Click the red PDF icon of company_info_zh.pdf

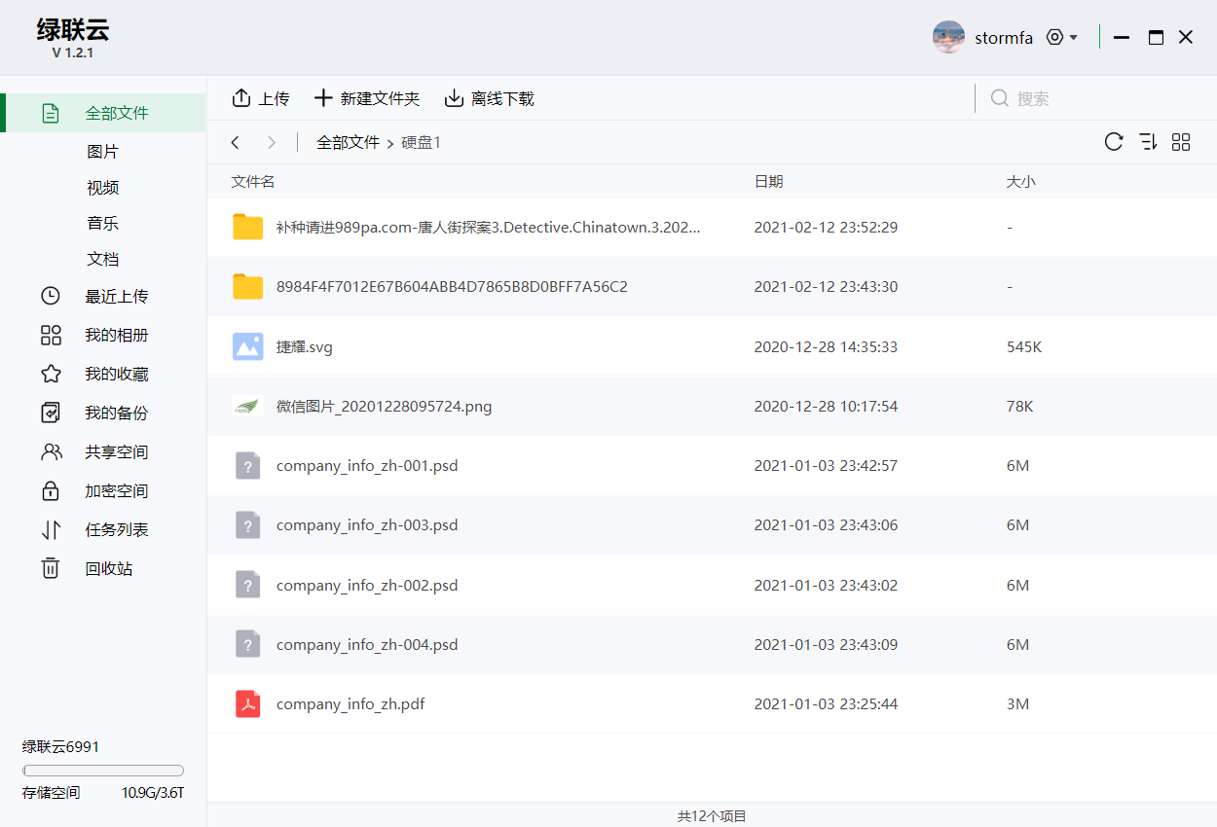tap(248, 703)
